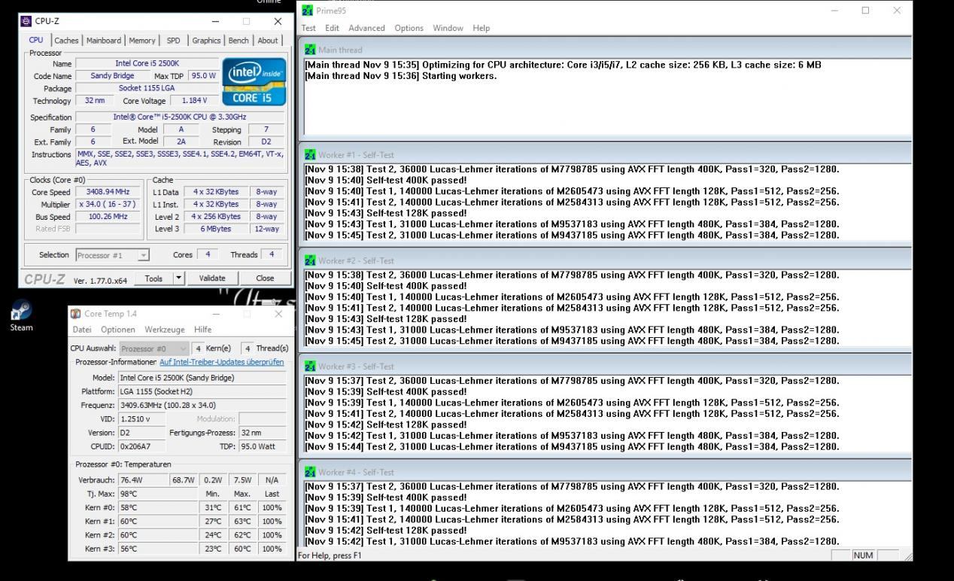Open the Steam desktop shortcut
The width and height of the screenshot is (954, 581).
[x=21, y=315]
